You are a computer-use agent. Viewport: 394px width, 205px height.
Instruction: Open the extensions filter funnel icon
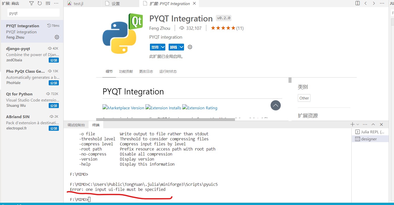click(31, 4)
